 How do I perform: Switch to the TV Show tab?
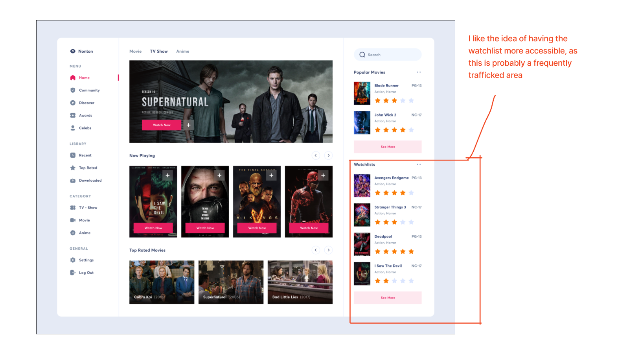pos(159,51)
